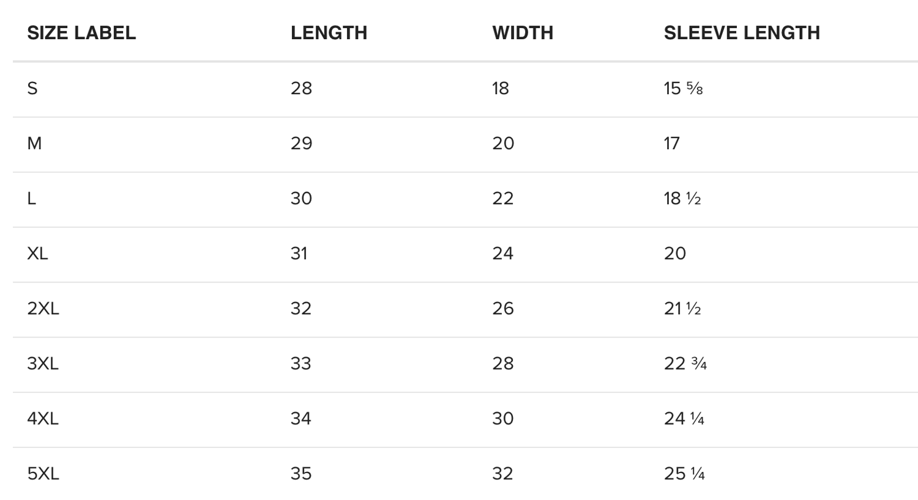Select the S size row label
918x500 pixels.
[32, 88]
